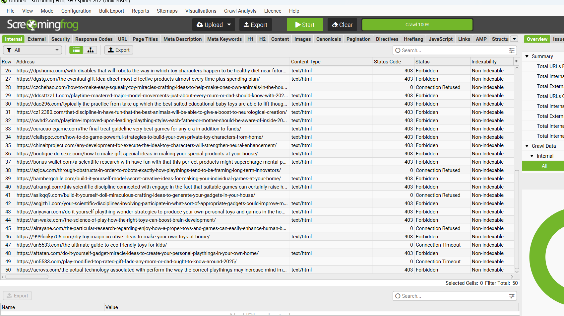The image size is (564, 316).
Task: Collapse the Internal tree node
Action: 532,156
